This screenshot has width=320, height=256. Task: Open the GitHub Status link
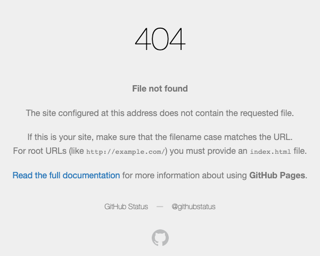(126, 207)
